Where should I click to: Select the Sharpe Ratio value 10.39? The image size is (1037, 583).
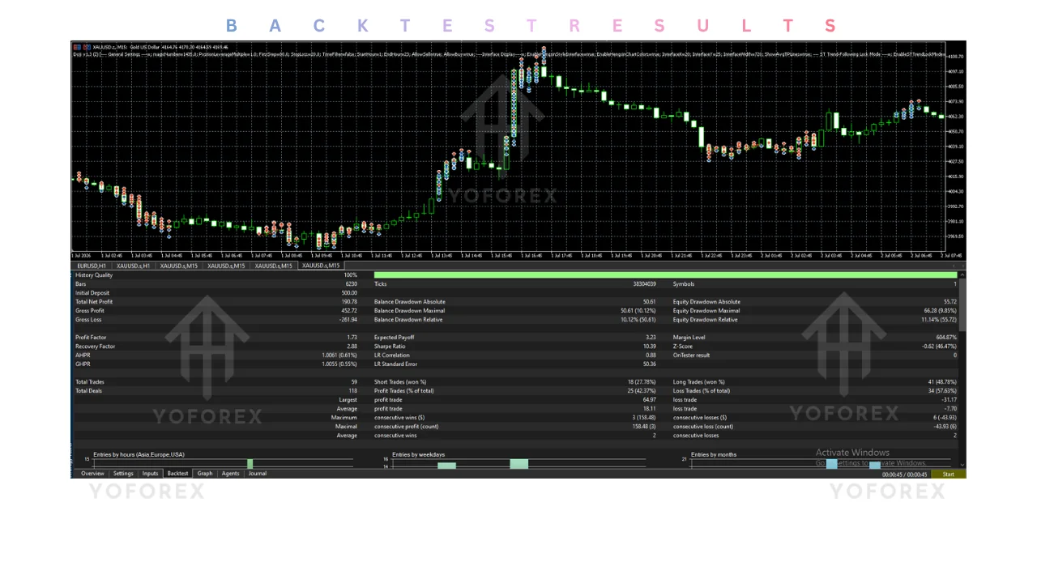point(649,347)
